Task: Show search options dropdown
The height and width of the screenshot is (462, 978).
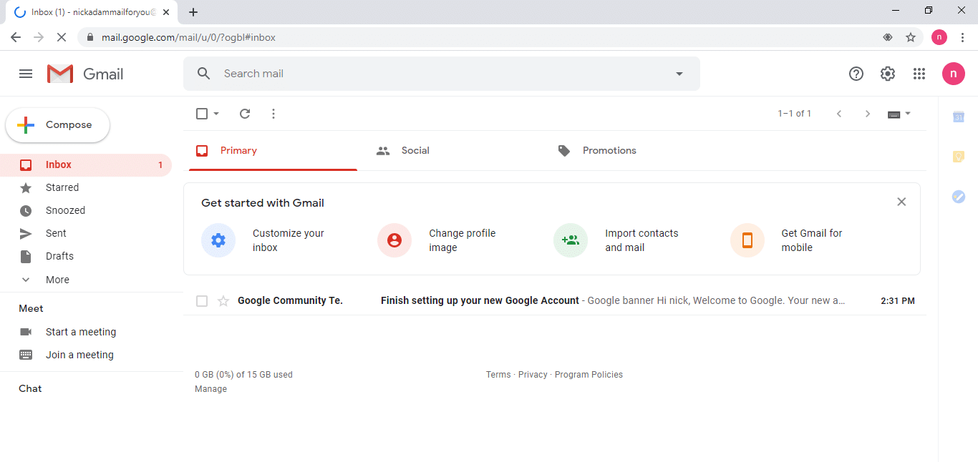Action: pyautogui.click(x=679, y=74)
